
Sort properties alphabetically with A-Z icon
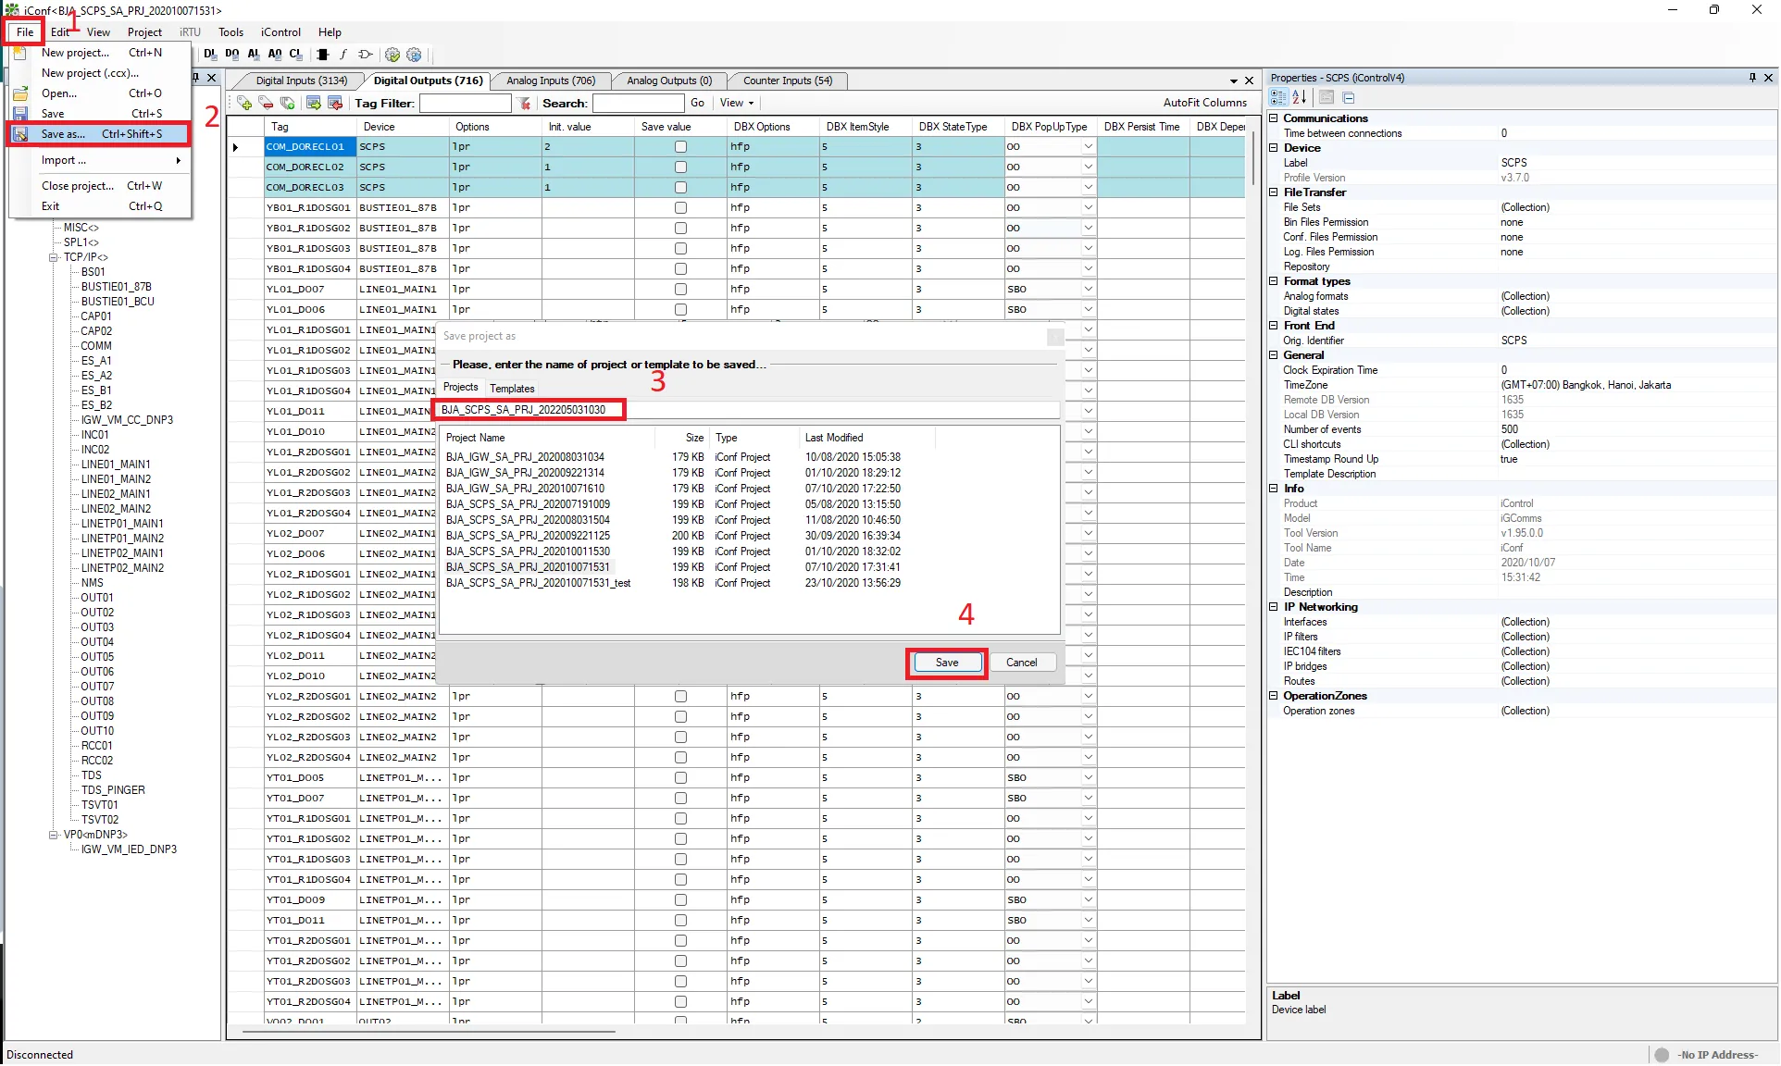click(1300, 97)
